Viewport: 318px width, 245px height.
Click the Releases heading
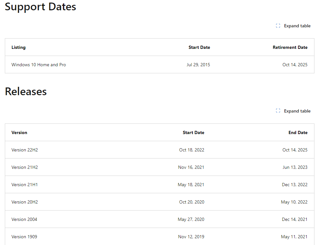tap(26, 92)
